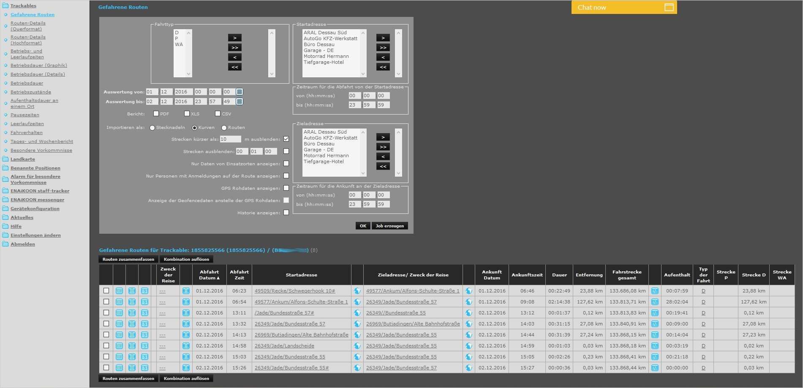This screenshot has height=388, width=803.
Task: Enable the CSV report checkbox
Action: point(218,113)
